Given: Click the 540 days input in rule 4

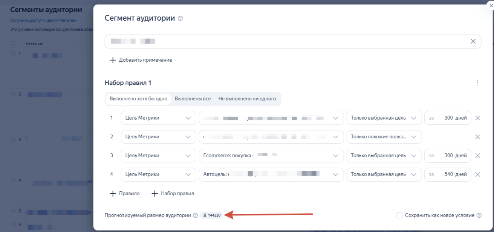Looking at the screenshot, I should tap(448, 174).
